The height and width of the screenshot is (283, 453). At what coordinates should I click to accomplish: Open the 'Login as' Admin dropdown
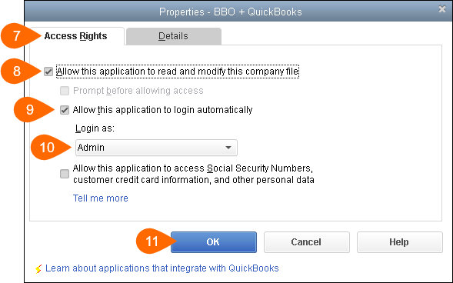coord(156,148)
